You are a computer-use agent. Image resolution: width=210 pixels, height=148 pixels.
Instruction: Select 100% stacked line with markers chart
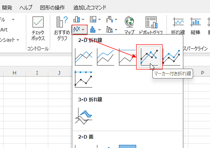pos(84,79)
